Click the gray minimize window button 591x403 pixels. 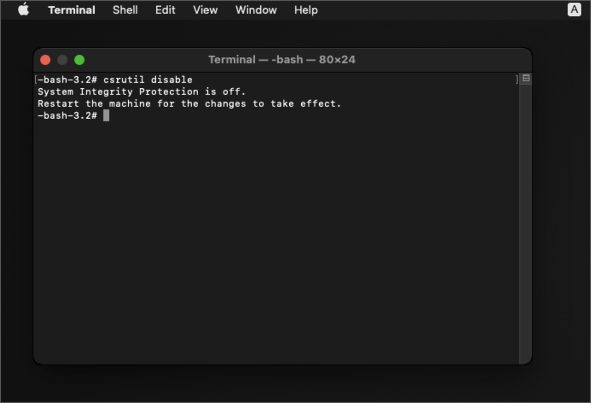click(62, 60)
